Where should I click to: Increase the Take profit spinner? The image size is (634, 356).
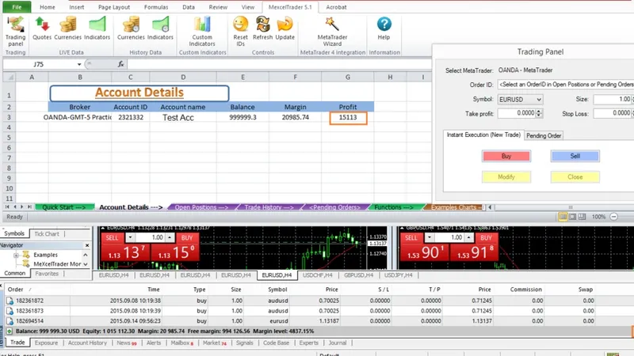[539, 112]
